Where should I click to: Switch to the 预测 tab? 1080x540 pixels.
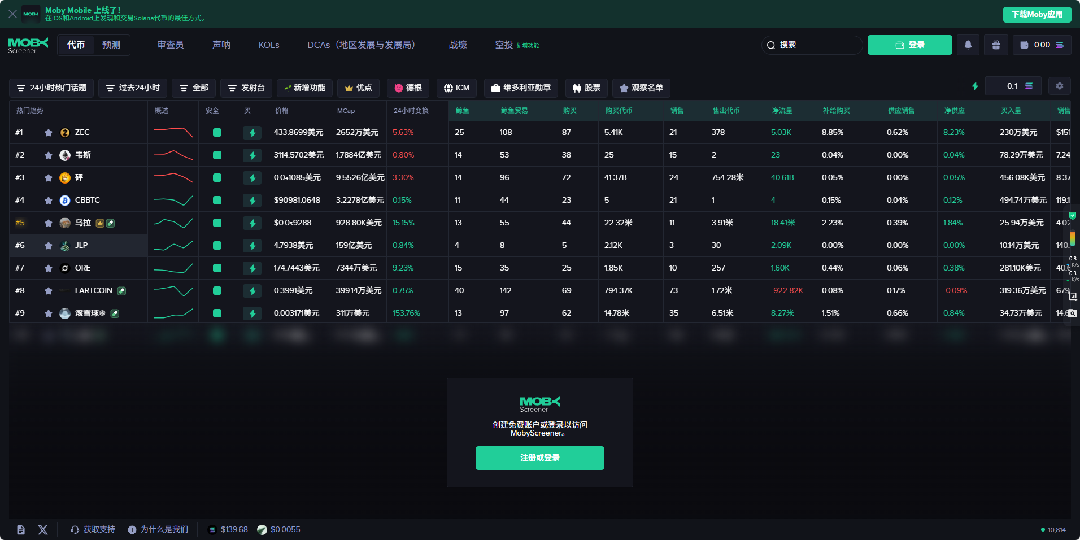click(x=111, y=45)
